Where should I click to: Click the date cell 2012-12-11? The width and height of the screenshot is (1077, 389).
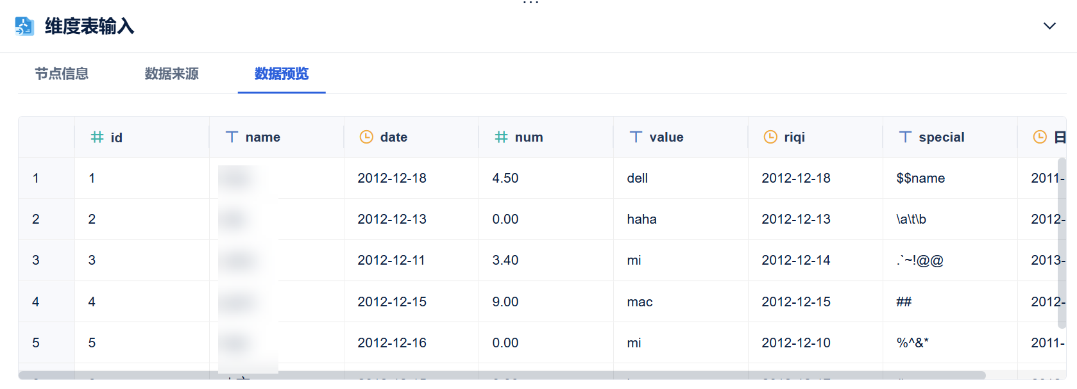click(391, 260)
